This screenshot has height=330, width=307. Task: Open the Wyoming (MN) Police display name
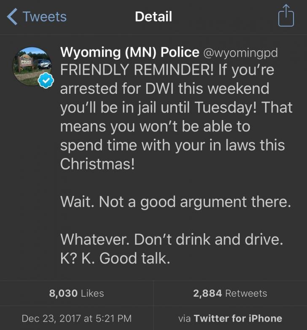click(x=130, y=52)
